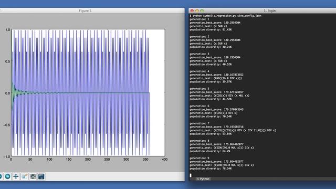The image size is (336, 189).
Task: Click the terminal cursor prompt at bottom
Action: pos(191,175)
